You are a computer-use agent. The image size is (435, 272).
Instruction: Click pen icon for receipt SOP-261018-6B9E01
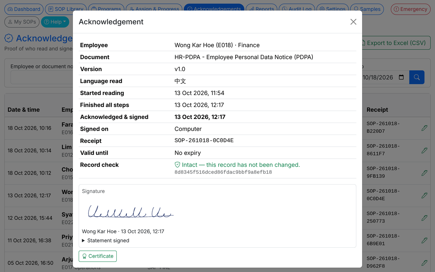click(424, 240)
